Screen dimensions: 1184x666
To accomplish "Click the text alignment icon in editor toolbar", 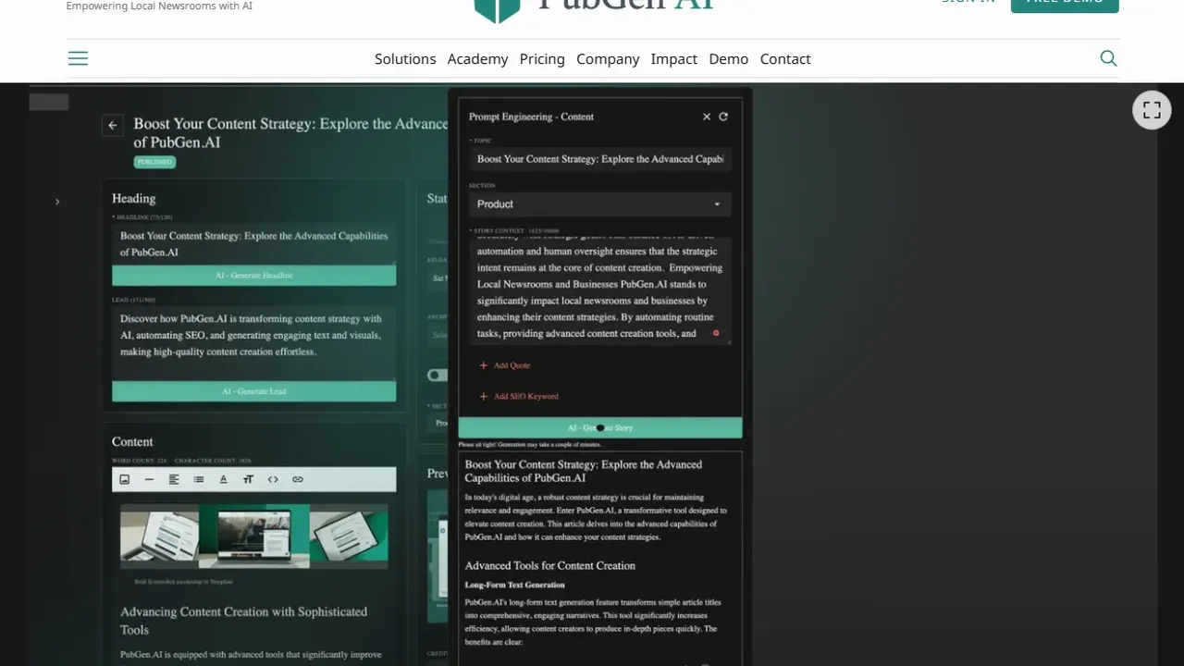I will point(174,479).
